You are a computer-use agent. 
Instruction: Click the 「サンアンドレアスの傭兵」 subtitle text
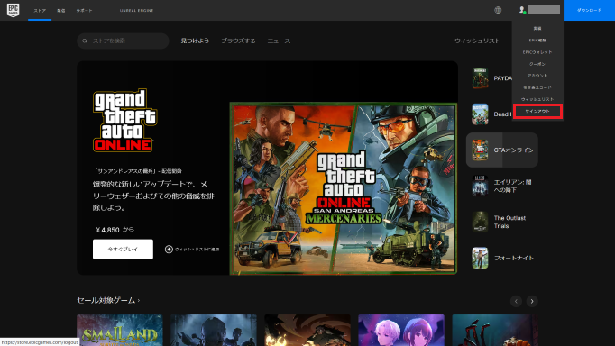click(138, 171)
